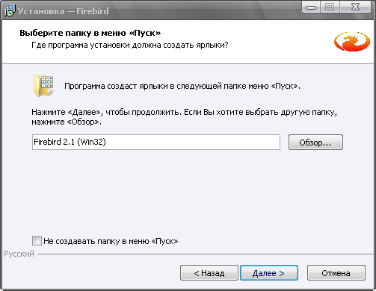Click the installer icon in title bar

coord(10,11)
